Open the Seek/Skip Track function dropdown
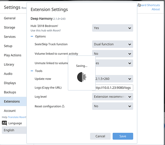165x145 pixels. click(x=113, y=44)
